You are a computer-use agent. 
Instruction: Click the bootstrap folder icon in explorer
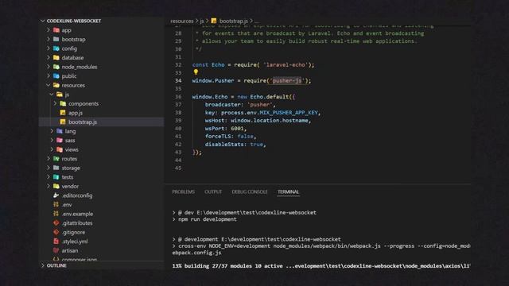[56, 39]
